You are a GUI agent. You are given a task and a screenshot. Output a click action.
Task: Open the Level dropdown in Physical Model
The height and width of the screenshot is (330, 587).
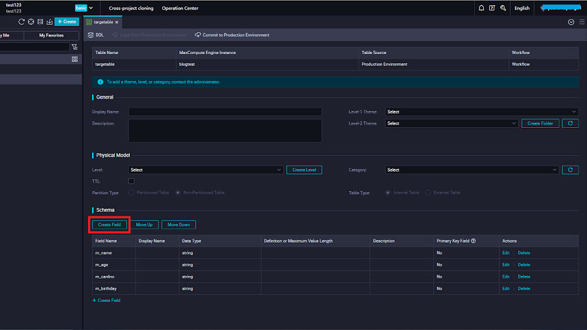pyautogui.click(x=205, y=170)
